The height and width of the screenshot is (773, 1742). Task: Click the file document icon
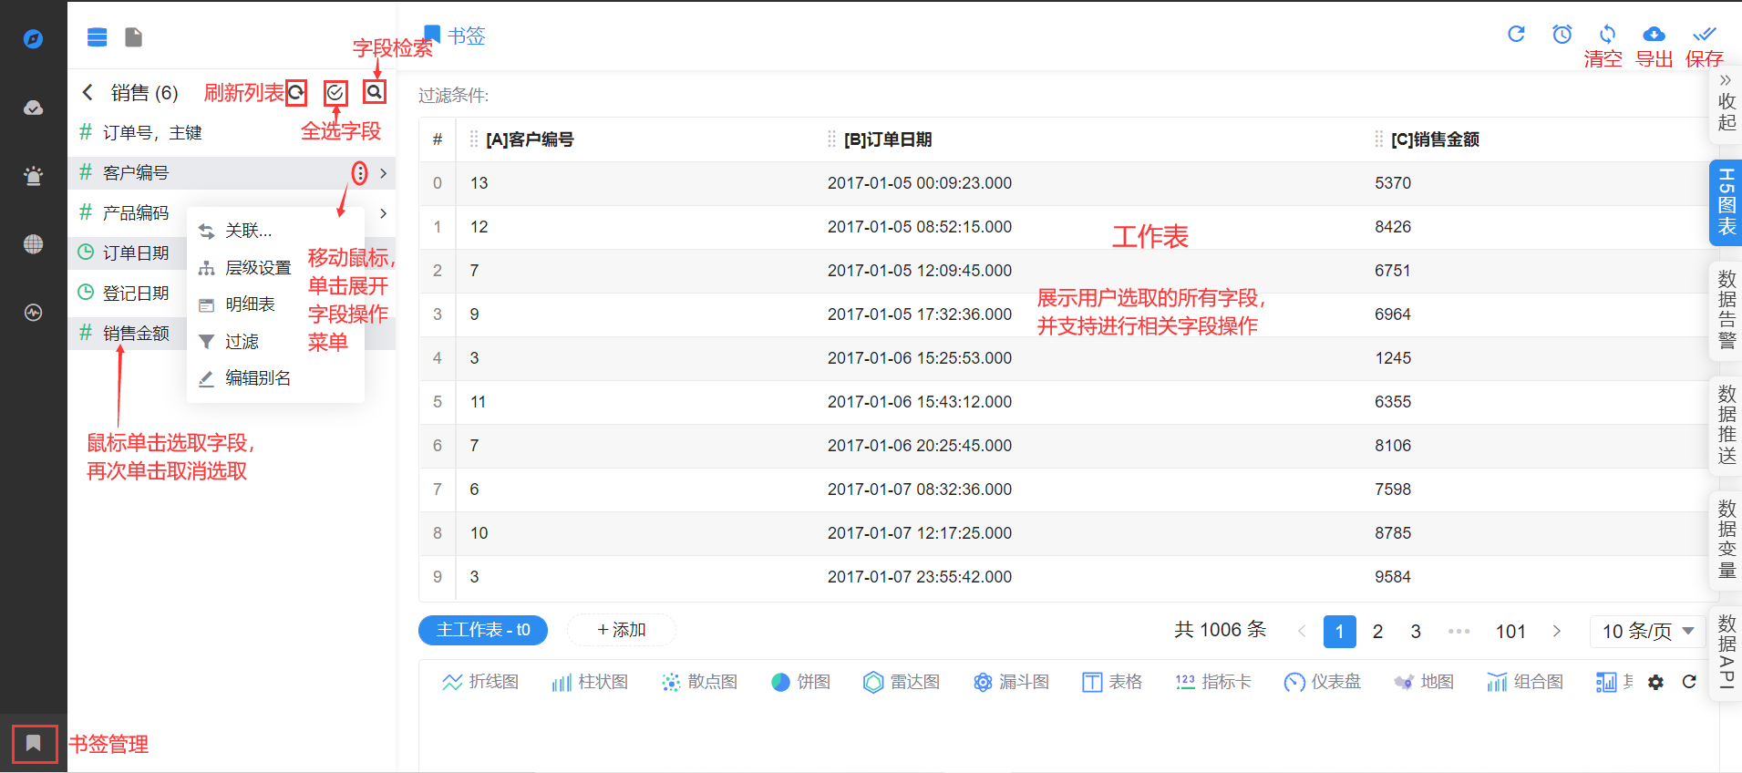click(x=134, y=37)
